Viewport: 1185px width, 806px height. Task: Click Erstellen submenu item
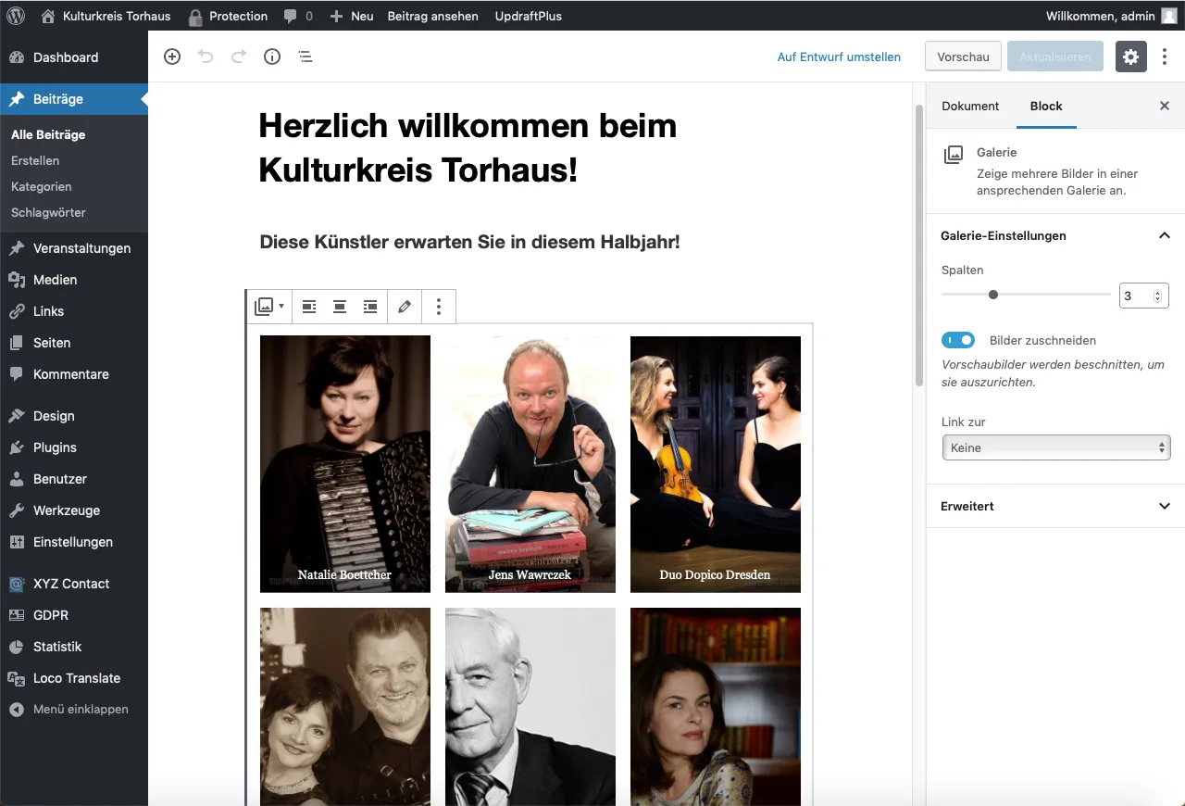click(x=35, y=160)
